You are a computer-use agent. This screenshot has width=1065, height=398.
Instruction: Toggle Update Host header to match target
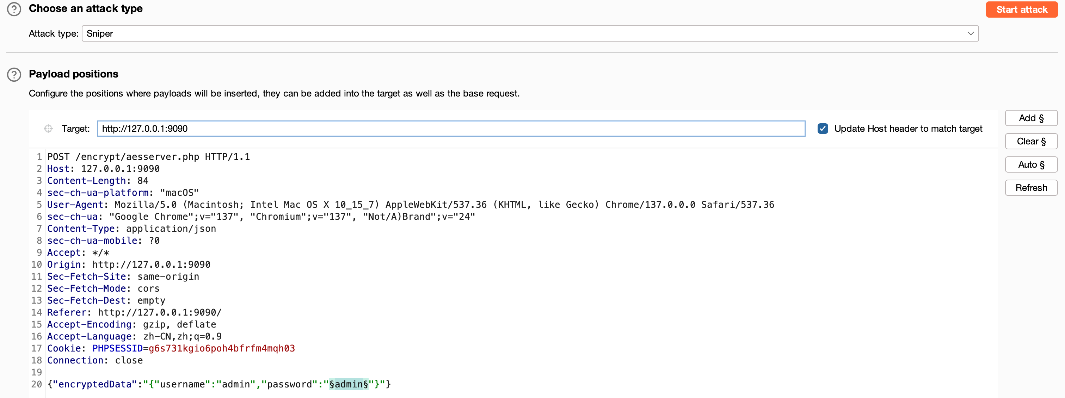(x=822, y=129)
